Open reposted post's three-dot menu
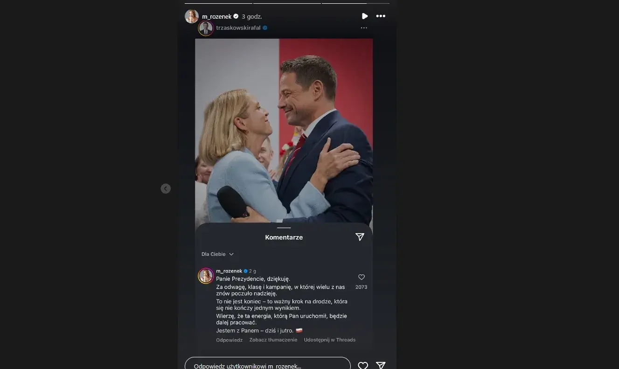This screenshot has height=369, width=619. click(364, 28)
